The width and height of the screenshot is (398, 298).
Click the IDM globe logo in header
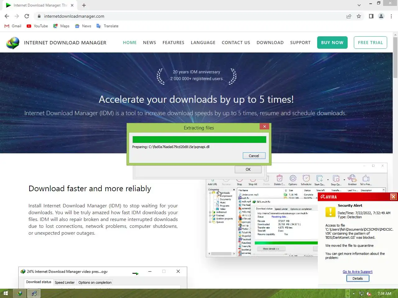pos(13,43)
